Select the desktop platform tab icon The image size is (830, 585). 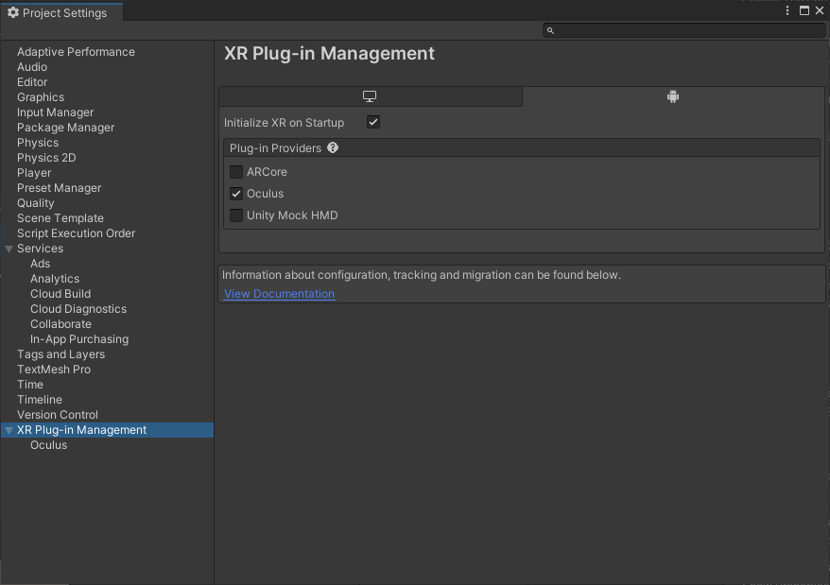pyautogui.click(x=370, y=96)
